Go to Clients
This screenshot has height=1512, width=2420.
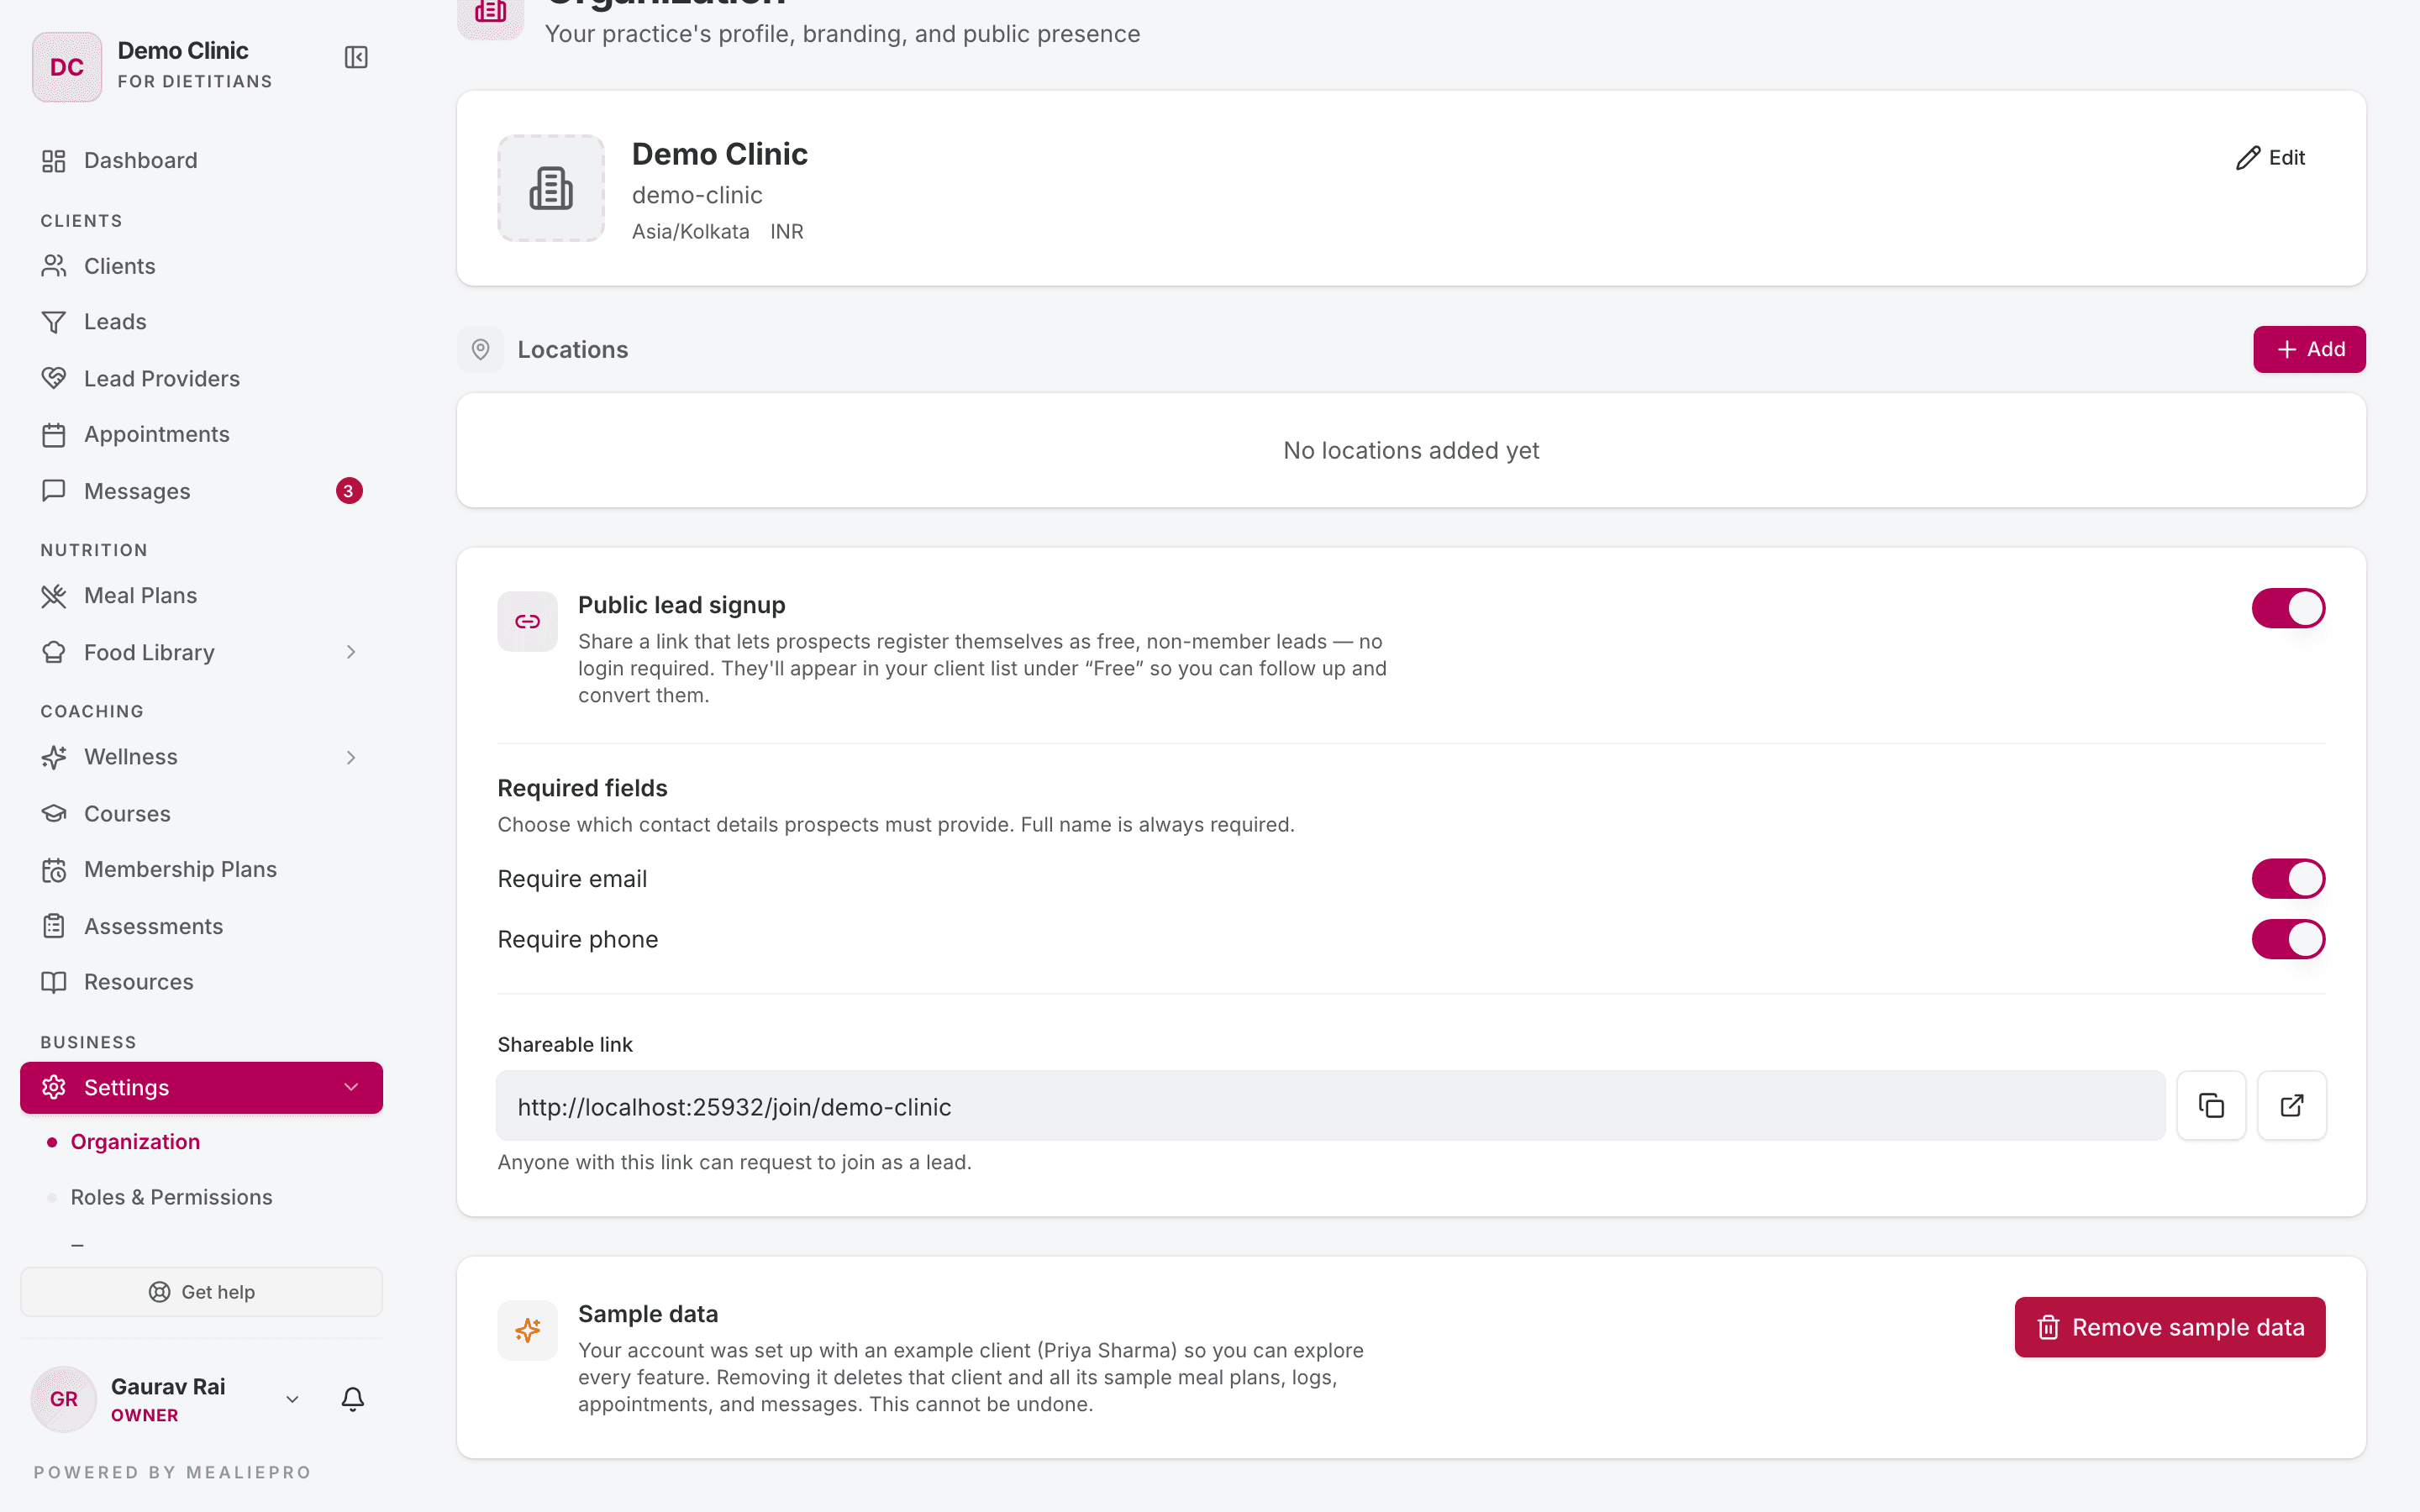(x=201, y=266)
